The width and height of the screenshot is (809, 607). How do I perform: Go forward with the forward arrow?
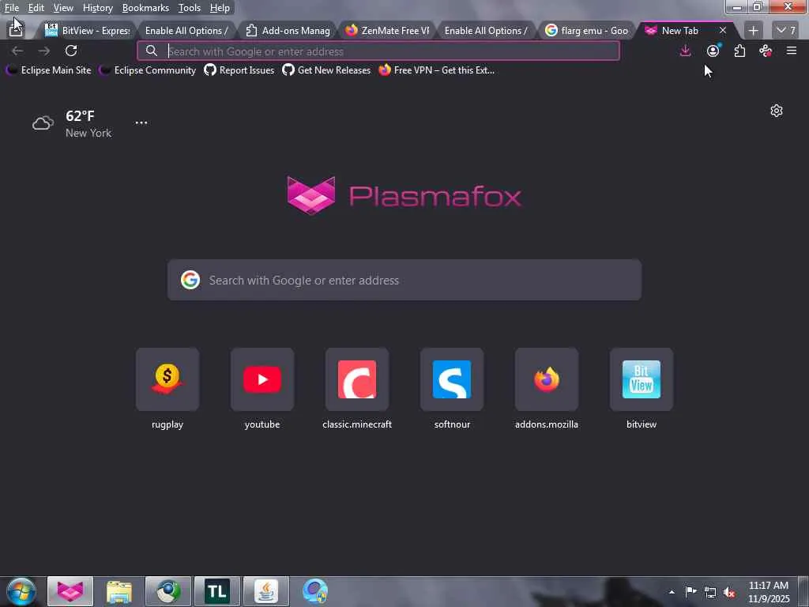pyautogui.click(x=44, y=51)
